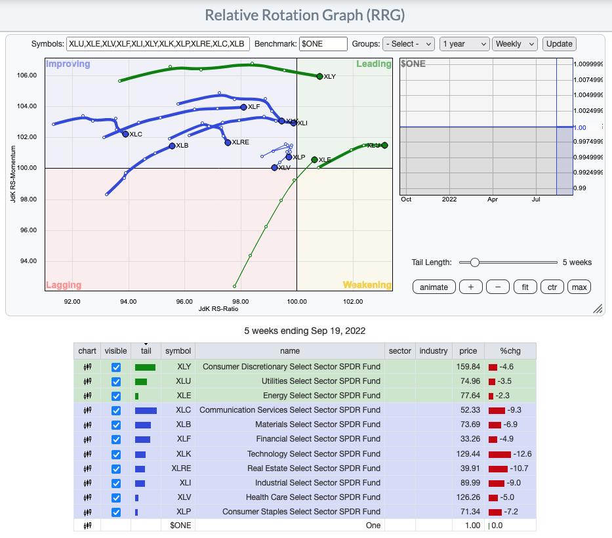Click the XLB point on RRG chart
The image size is (612, 538).
[x=172, y=146]
